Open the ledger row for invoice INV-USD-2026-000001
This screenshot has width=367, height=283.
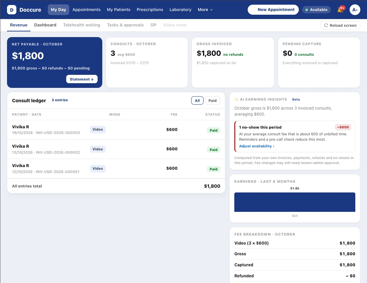click(116, 169)
